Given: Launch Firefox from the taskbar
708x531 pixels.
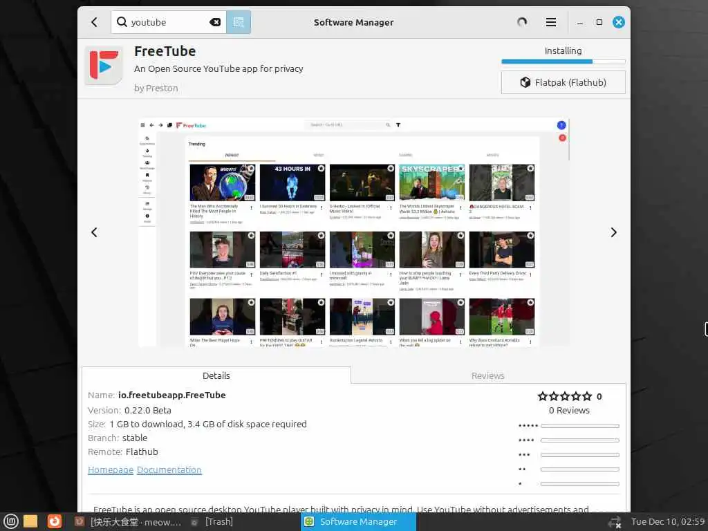Looking at the screenshot, I should point(54,521).
